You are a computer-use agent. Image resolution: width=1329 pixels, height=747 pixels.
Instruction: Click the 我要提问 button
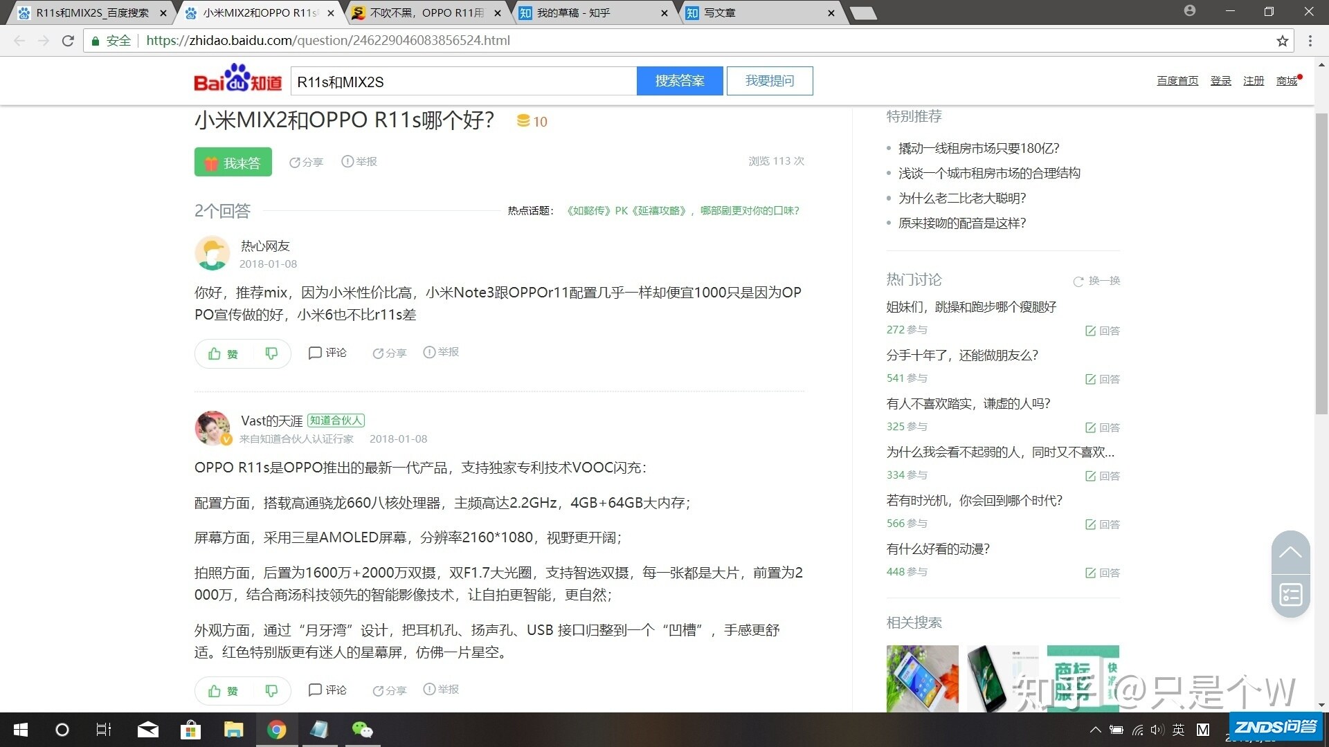[x=770, y=81]
